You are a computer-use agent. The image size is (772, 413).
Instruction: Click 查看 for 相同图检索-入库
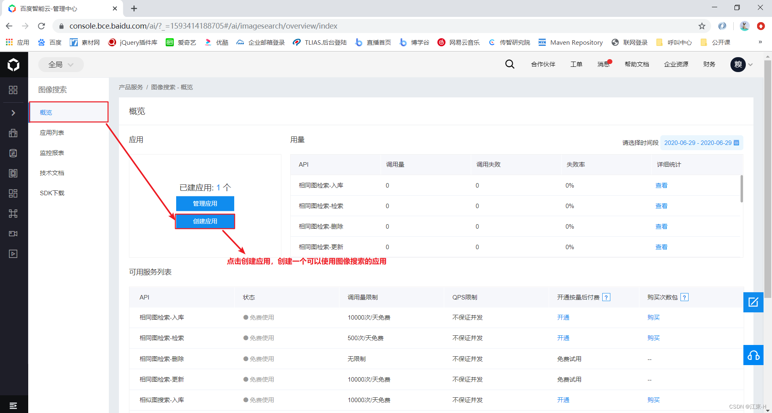661,186
